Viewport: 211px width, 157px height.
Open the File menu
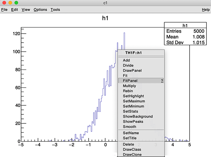click(4, 10)
